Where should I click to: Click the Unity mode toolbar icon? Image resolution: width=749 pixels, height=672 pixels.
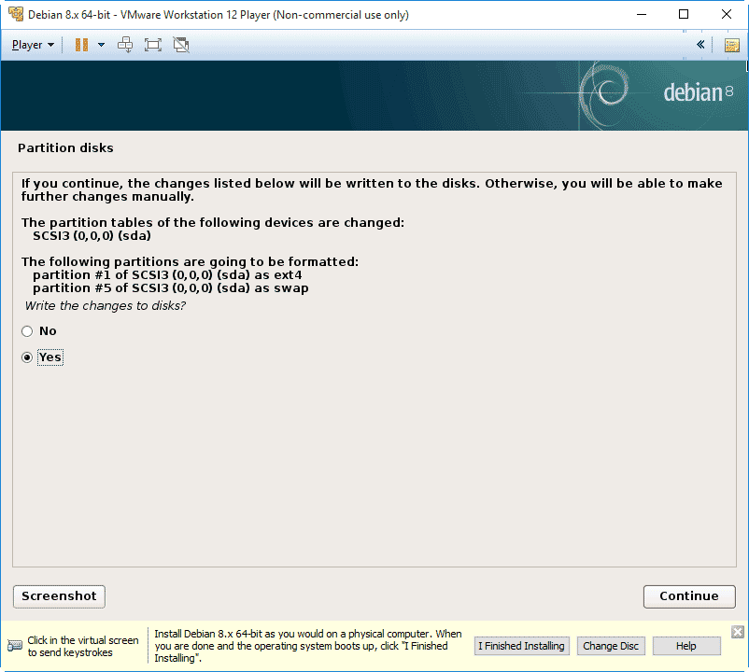click(x=181, y=45)
